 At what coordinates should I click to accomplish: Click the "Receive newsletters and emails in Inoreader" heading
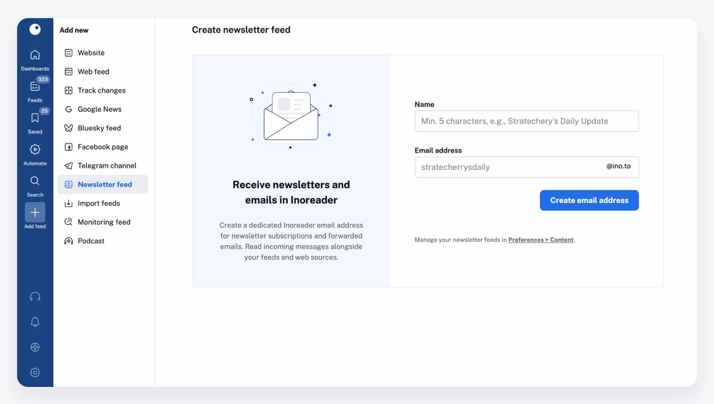pos(291,192)
